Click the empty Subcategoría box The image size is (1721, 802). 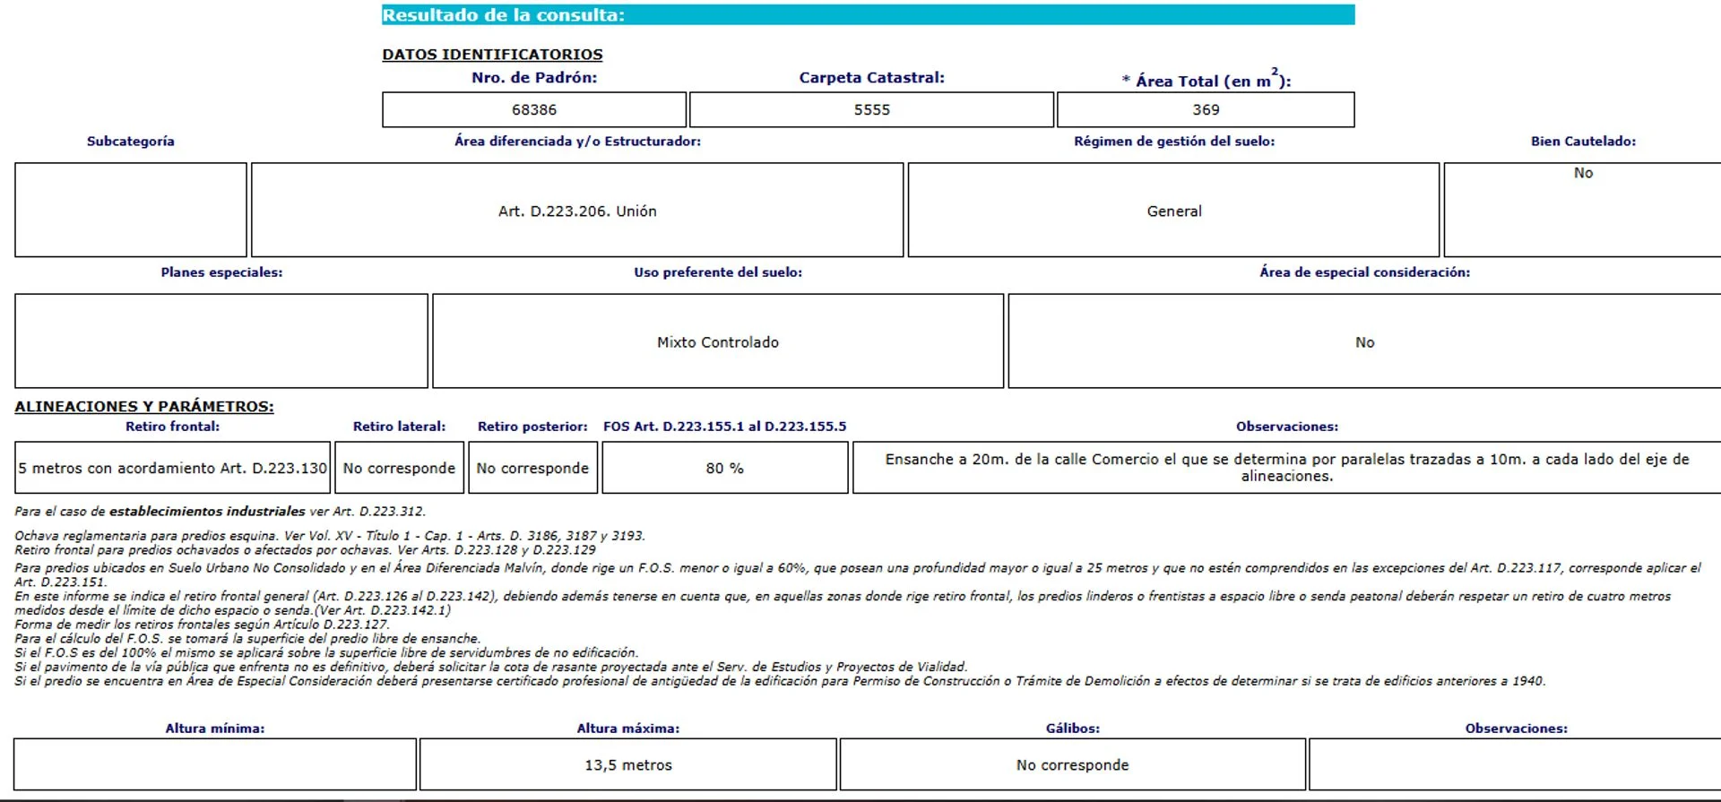click(x=131, y=210)
